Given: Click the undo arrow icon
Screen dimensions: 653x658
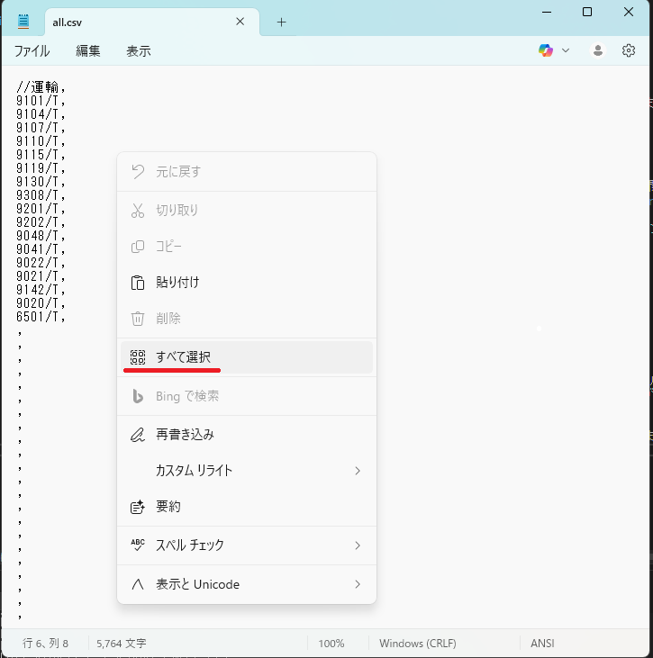Looking at the screenshot, I should 138,172.
